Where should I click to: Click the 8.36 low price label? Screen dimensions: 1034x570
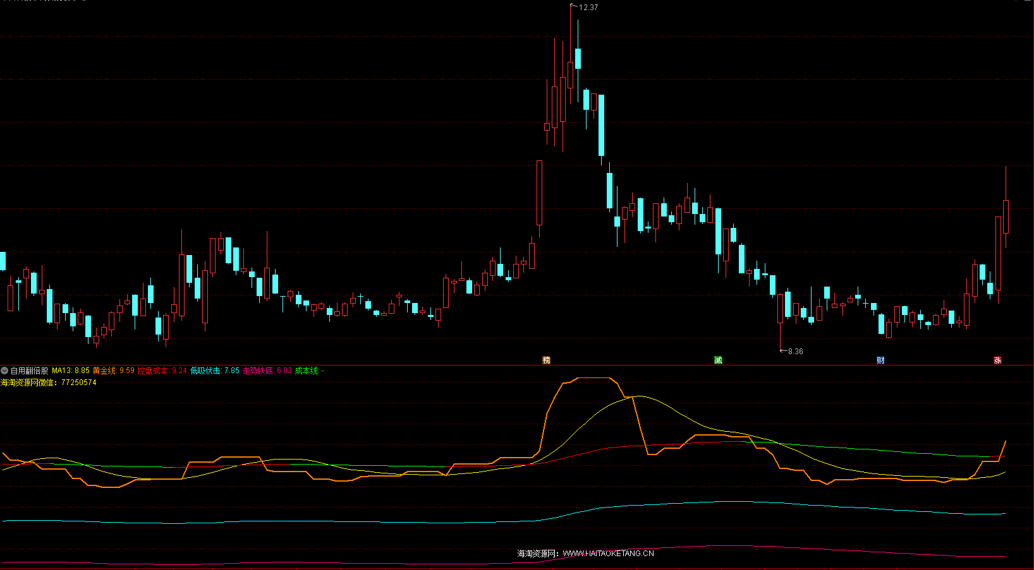click(x=795, y=352)
